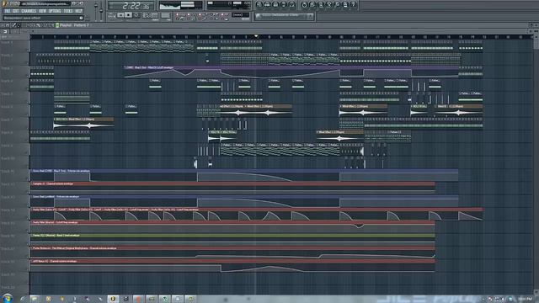The height and width of the screenshot is (303, 539).
Task: Select the Track 16 label
Action: tap(8, 236)
